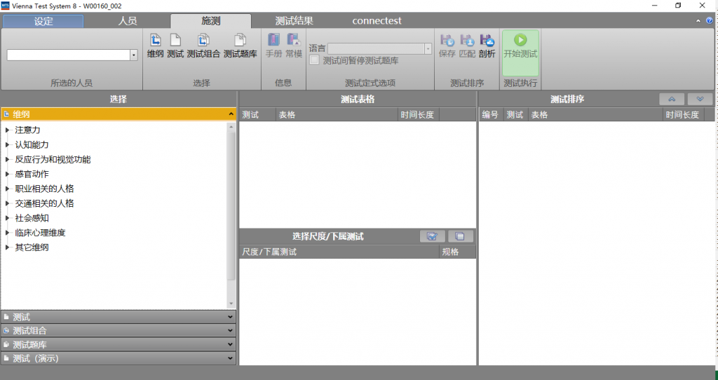Open the 测试题库 toolbar icon
Screen dimensions: 718x380
click(240, 46)
